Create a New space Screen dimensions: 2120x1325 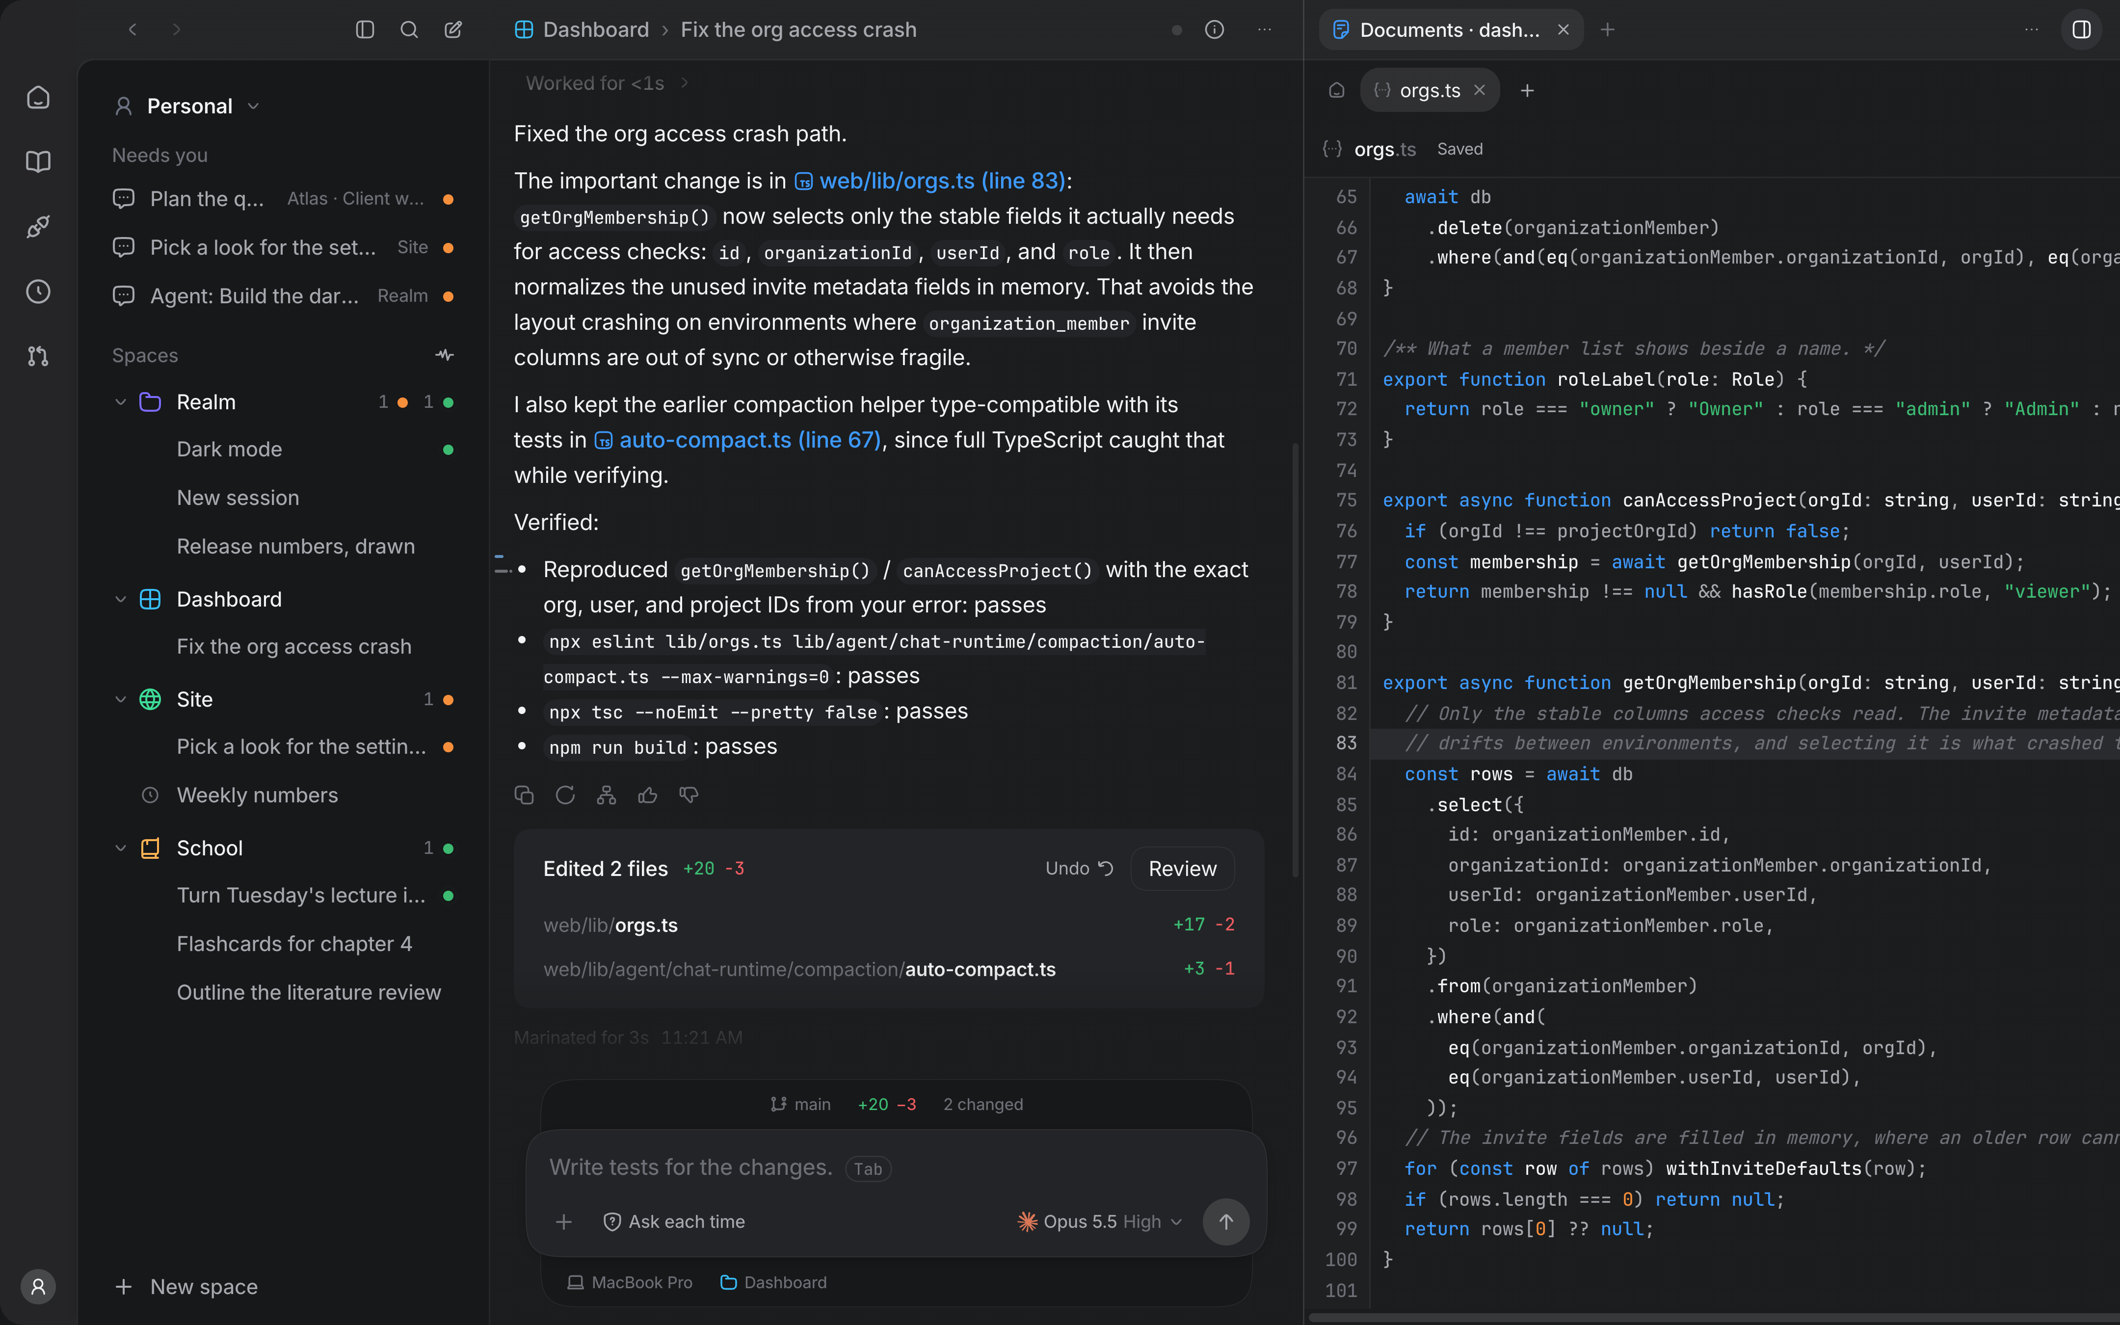[x=186, y=1286]
